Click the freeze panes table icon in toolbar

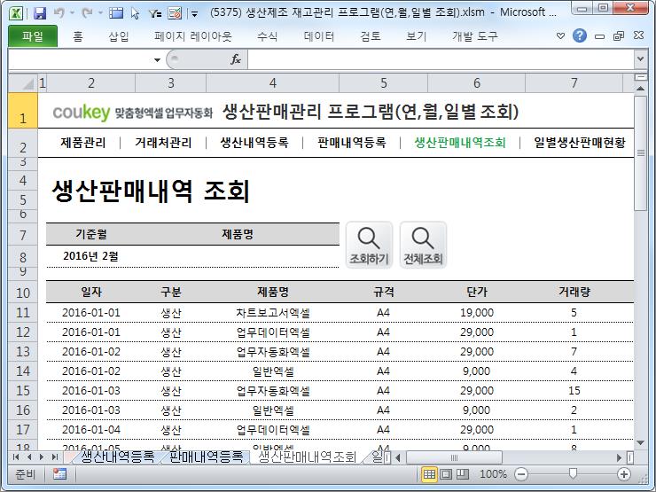[116, 13]
